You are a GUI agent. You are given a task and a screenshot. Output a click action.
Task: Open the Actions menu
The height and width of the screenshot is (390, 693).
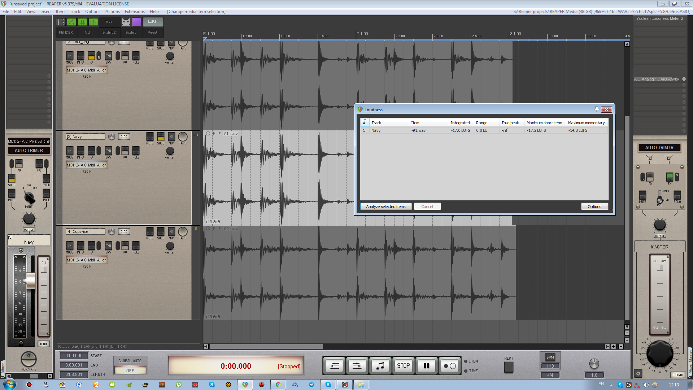click(113, 12)
